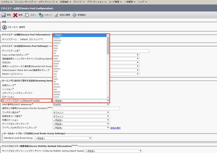Open the Standard Local Route Group dropdown
The image size is (217, 153).
coord(63,138)
